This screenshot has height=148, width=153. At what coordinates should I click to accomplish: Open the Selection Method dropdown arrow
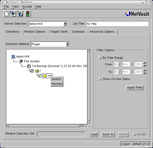[68, 44]
